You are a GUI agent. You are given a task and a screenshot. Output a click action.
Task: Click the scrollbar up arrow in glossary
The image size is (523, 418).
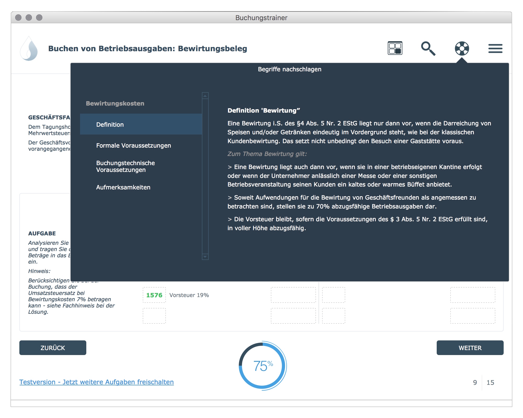point(205,96)
